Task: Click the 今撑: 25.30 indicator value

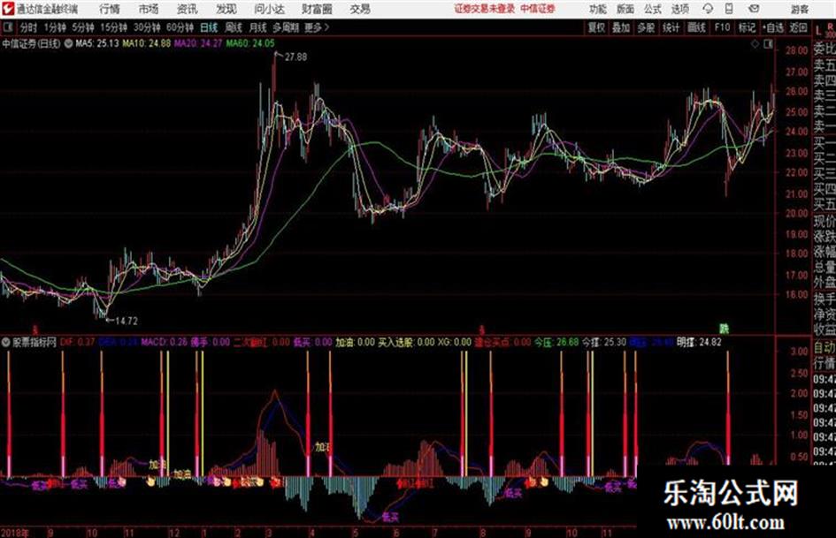Action: (603, 342)
